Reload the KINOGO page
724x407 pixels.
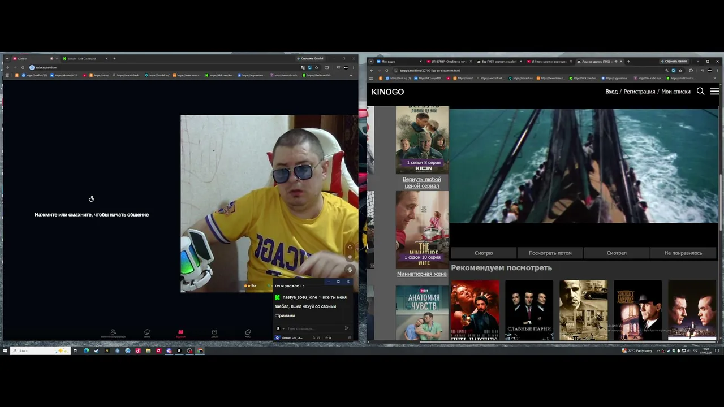coord(386,71)
